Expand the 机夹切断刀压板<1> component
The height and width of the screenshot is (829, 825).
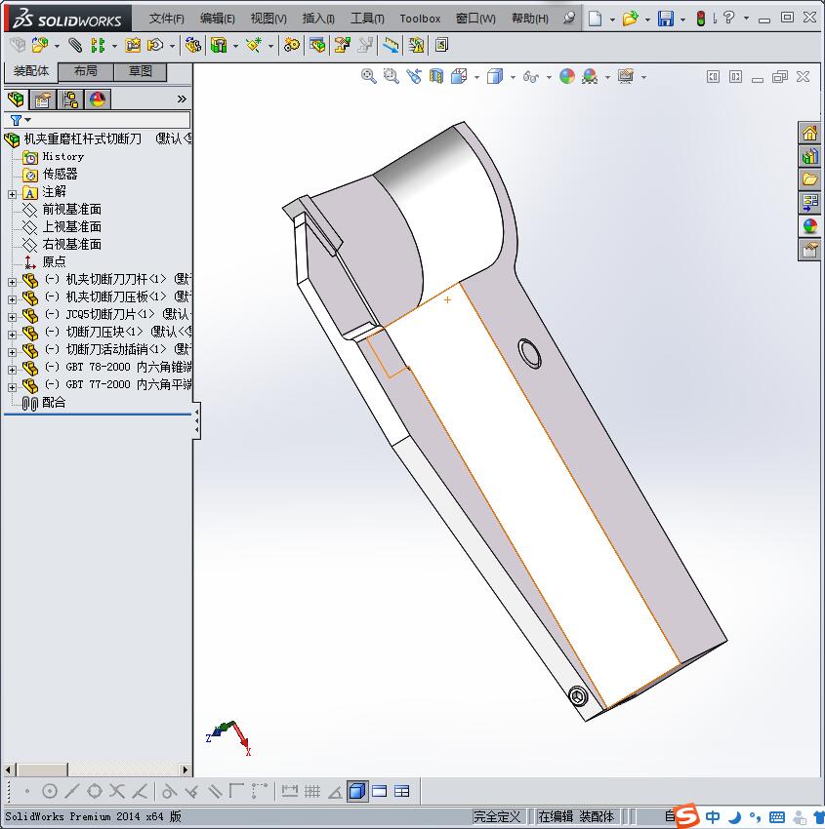12,299
